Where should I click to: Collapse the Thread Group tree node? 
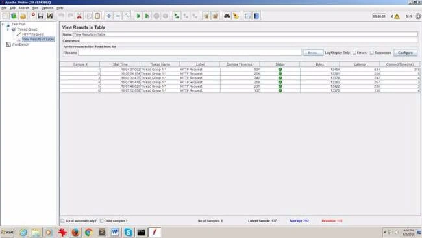[x=8, y=29]
